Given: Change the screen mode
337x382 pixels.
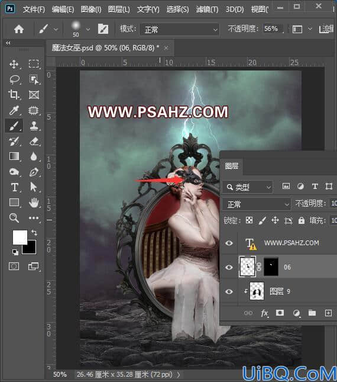Looking at the screenshot, I should point(33,267).
